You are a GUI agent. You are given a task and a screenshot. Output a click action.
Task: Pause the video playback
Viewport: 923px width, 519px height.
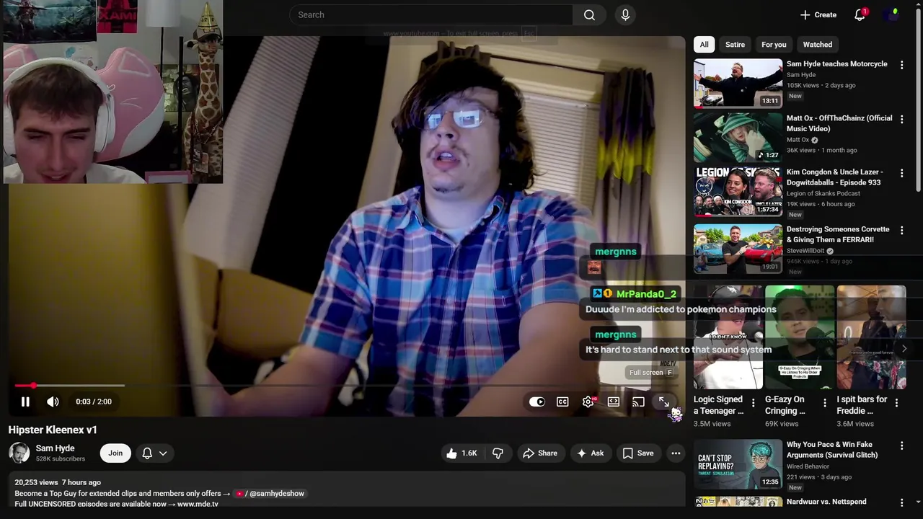[x=25, y=402]
